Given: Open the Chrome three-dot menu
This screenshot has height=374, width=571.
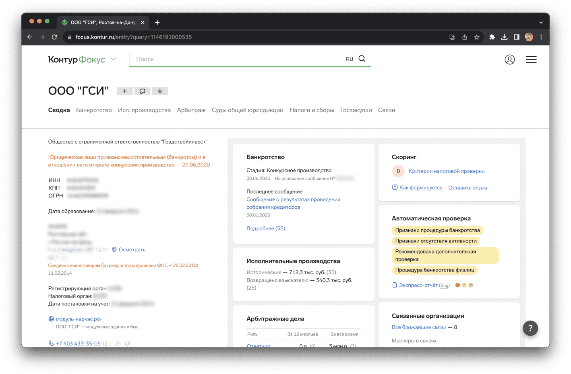Looking at the screenshot, I should (541, 37).
